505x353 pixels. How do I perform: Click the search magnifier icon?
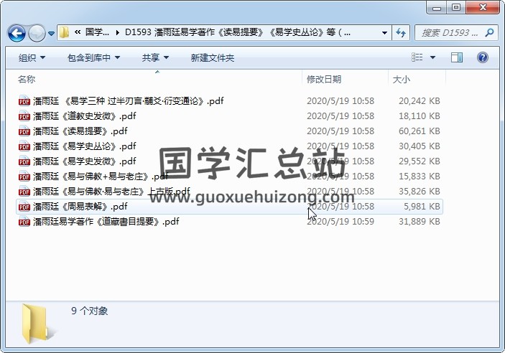pos(489,32)
